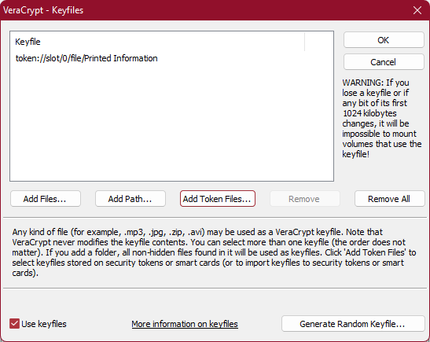Click the blank header right of the divider

coord(319,42)
